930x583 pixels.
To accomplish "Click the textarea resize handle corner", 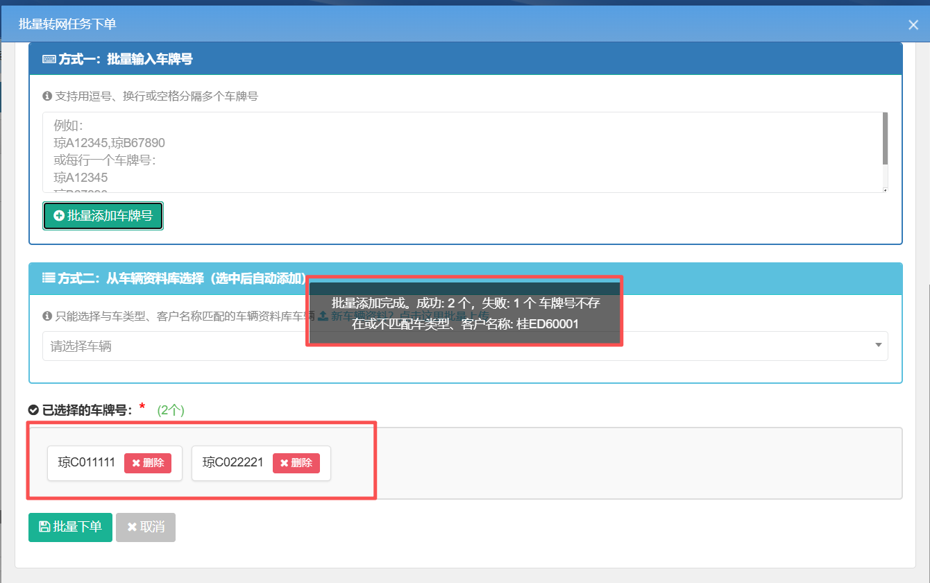I will point(885,189).
